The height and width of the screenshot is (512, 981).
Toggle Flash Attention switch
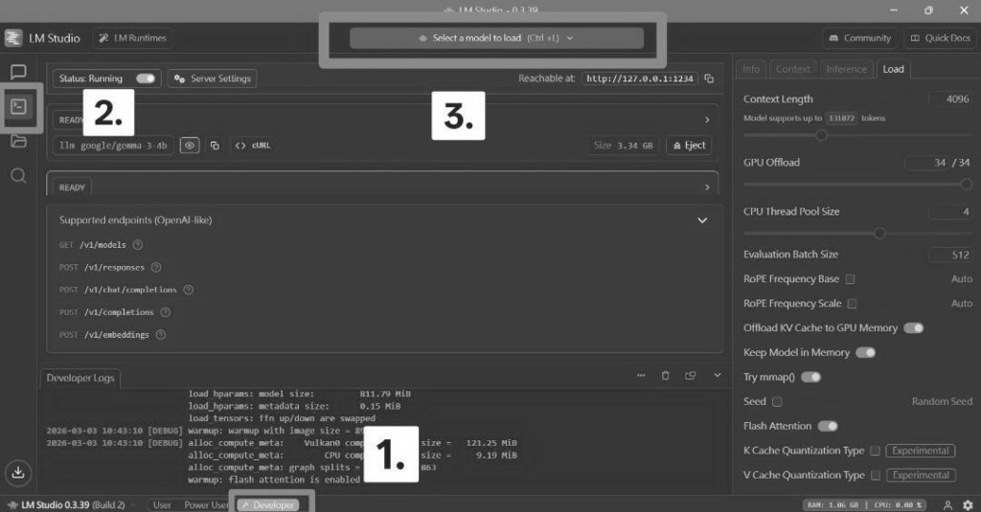[x=828, y=427]
